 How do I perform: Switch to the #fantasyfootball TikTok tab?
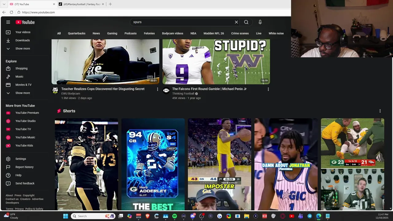tap(81, 4)
